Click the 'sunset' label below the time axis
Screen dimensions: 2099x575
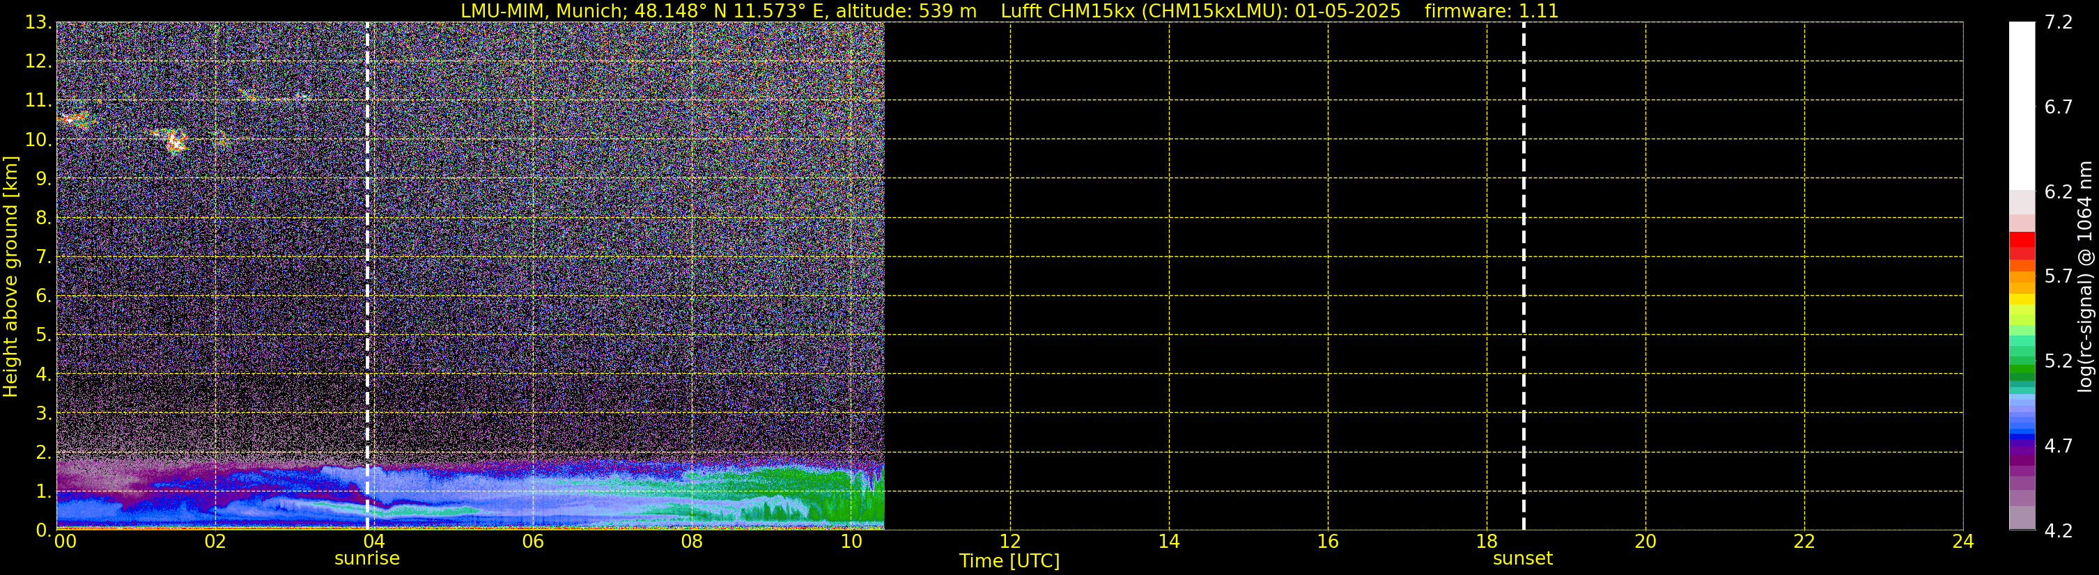[1522, 559]
